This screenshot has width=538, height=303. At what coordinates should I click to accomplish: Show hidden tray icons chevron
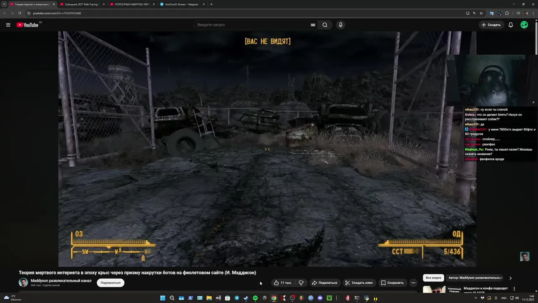(x=476, y=298)
